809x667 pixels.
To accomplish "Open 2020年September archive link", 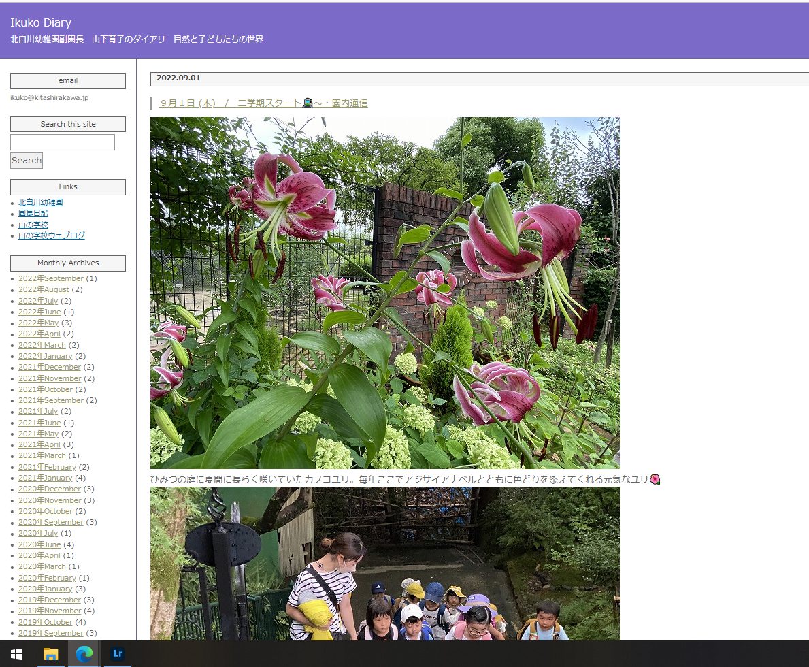I will 51,523.
